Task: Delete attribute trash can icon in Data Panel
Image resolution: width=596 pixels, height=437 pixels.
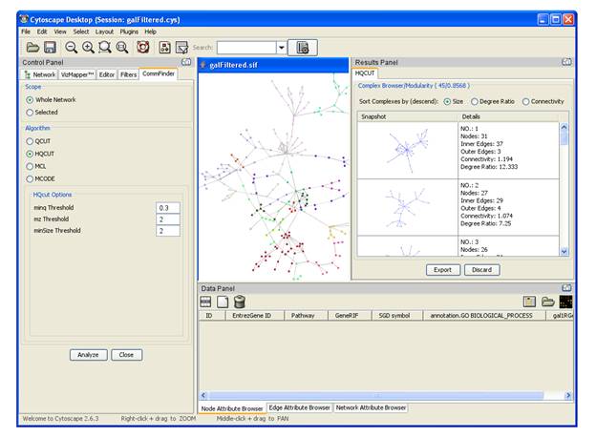Action: [240, 302]
